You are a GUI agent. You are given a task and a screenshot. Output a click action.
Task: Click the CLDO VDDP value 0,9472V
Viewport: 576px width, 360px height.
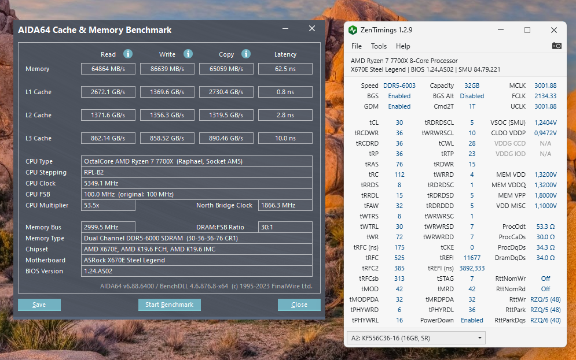[545, 133]
